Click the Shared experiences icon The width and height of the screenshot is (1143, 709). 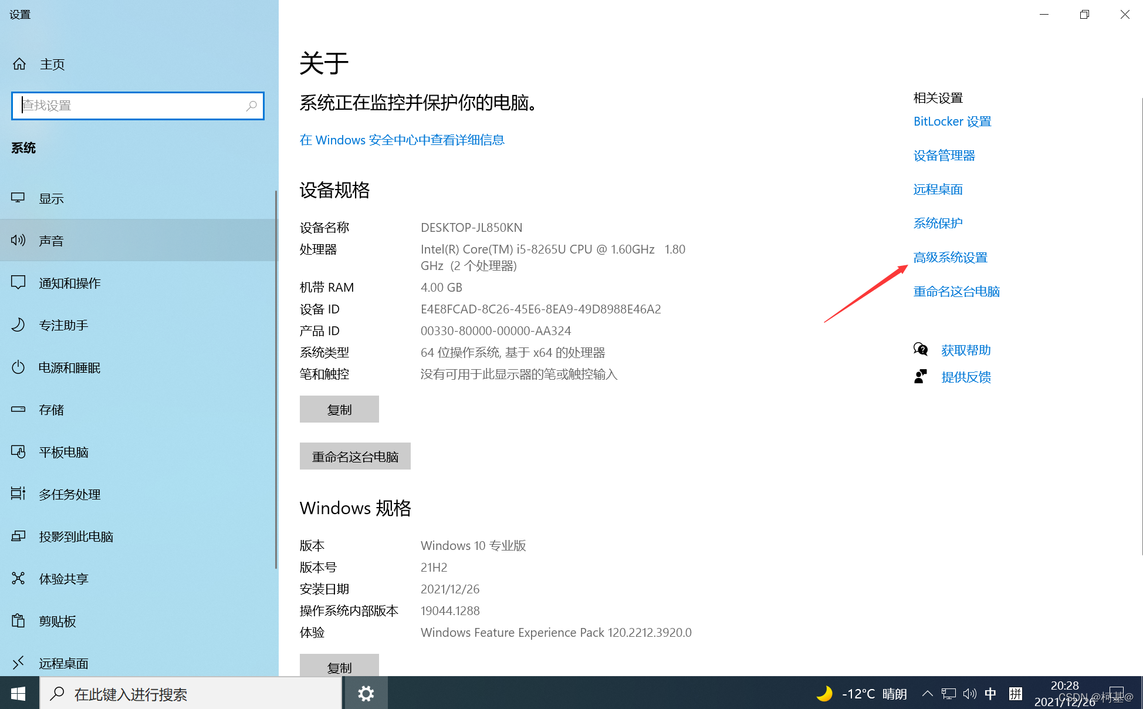click(18, 578)
